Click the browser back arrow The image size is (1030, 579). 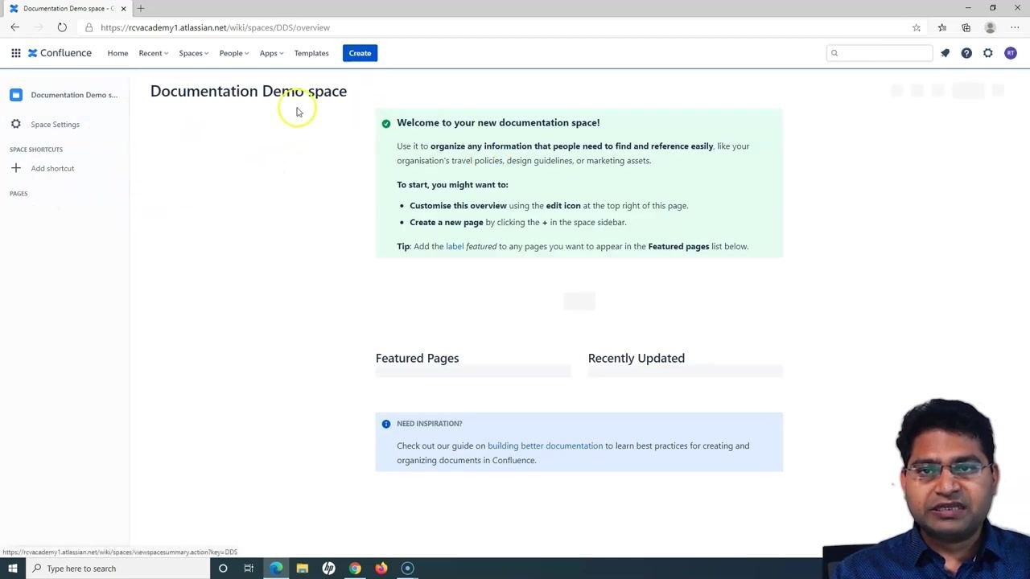(x=14, y=27)
